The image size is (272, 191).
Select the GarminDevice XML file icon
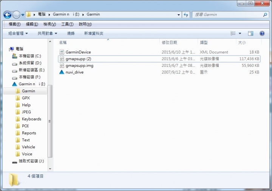click(62, 52)
